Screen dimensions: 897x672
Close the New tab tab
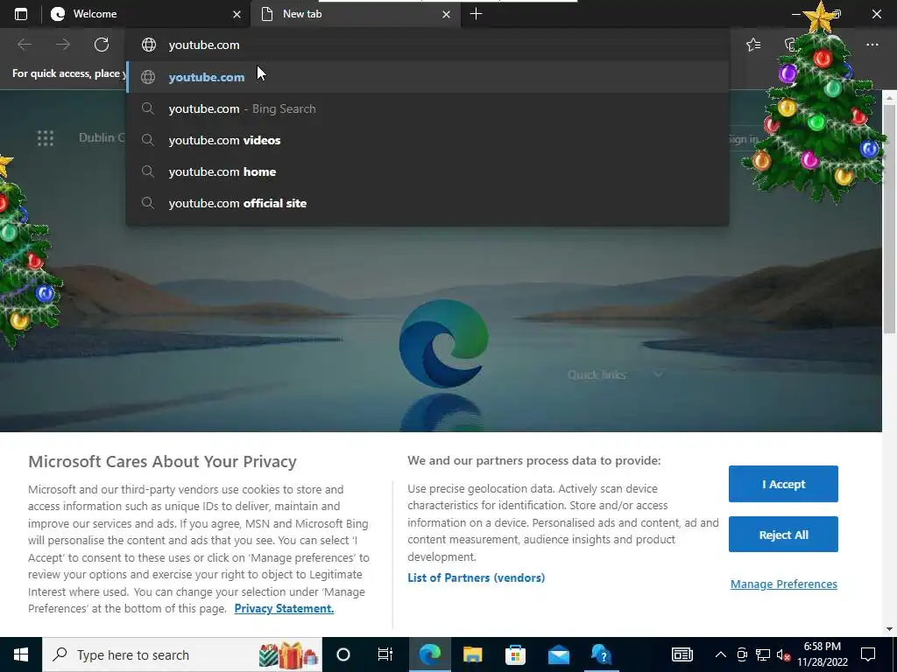[x=446, y=14]
